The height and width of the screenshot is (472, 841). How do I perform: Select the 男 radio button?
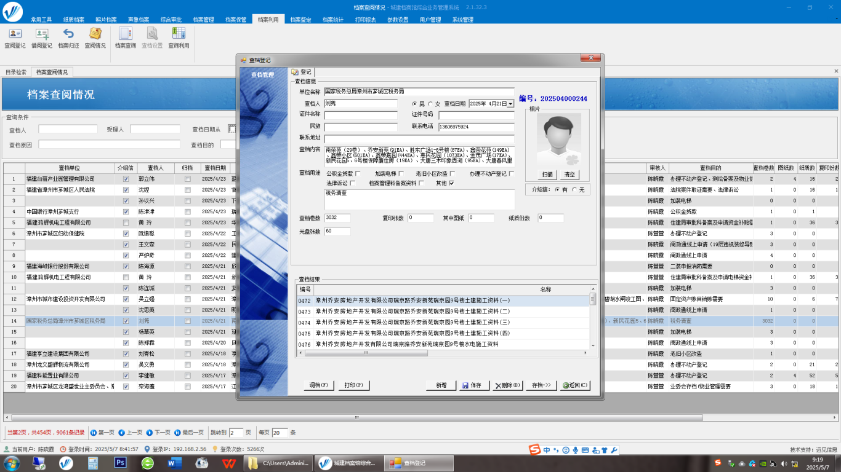[x=414, y=104]
